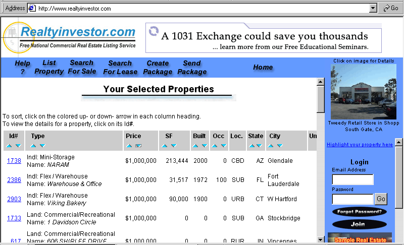
Task: Open Create Package page
Action: [158, 68]
